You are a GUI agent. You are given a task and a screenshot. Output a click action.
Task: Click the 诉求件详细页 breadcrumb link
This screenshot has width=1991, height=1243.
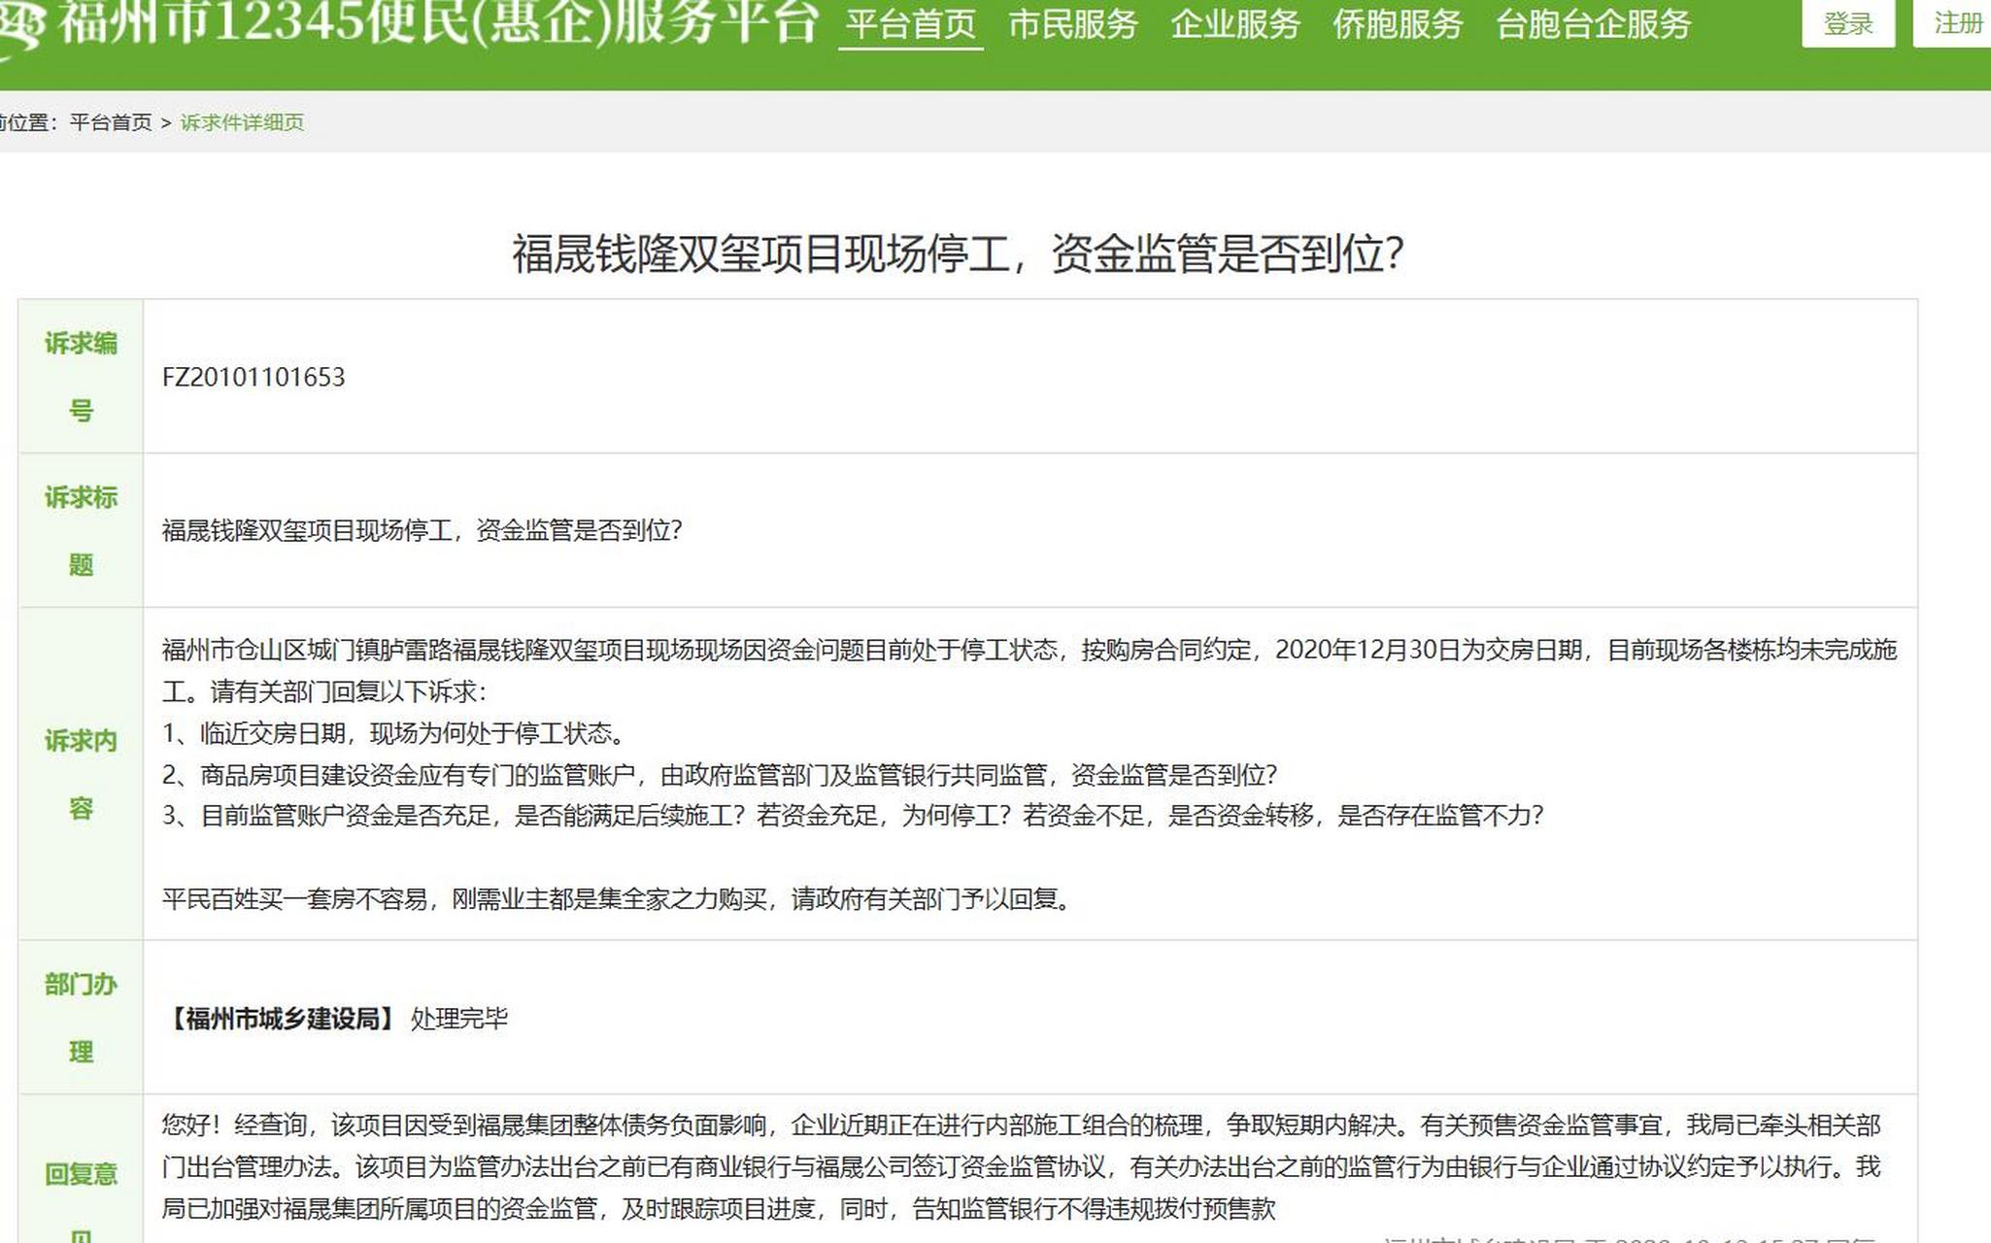(x=242, y=122)
